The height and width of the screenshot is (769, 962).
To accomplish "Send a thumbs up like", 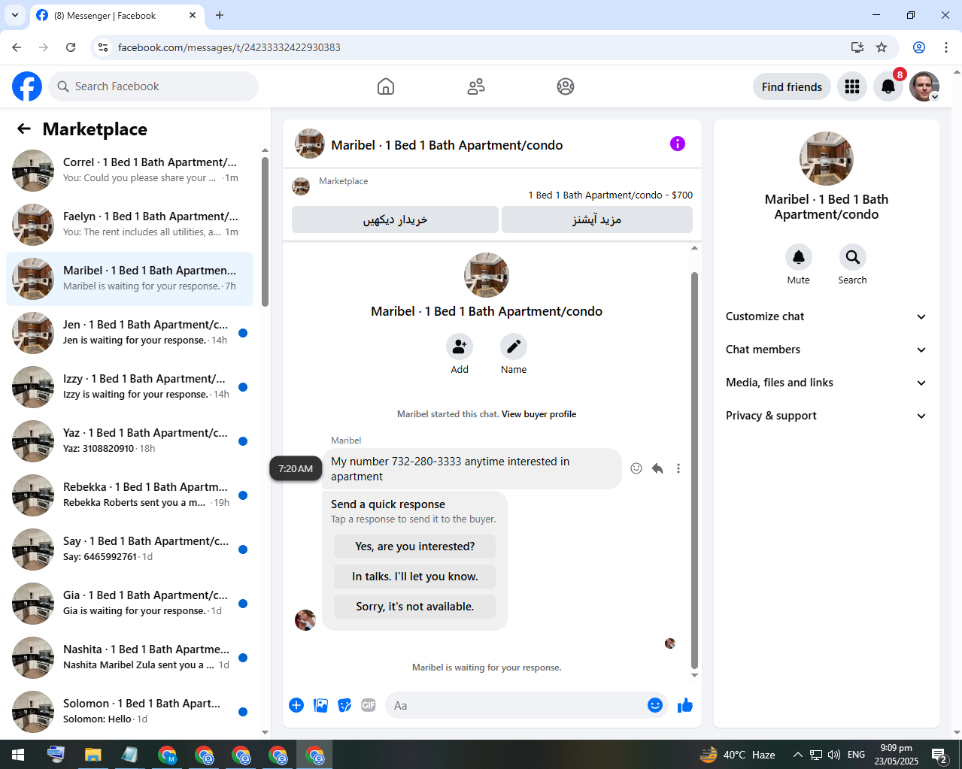I will pyautogui.click(x=685, y=705).
